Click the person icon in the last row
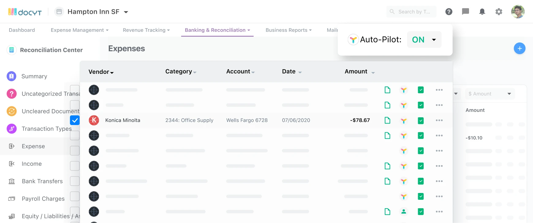Viewport: 533px width, 223px height. pyautogui.click(x=404, y=211)
